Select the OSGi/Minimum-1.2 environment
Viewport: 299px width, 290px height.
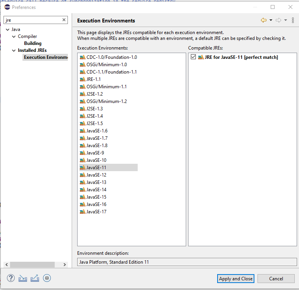[104, 101]
